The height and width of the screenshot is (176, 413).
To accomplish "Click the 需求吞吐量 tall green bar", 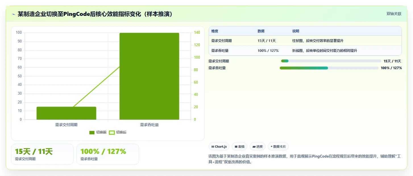I will point(149,76).
